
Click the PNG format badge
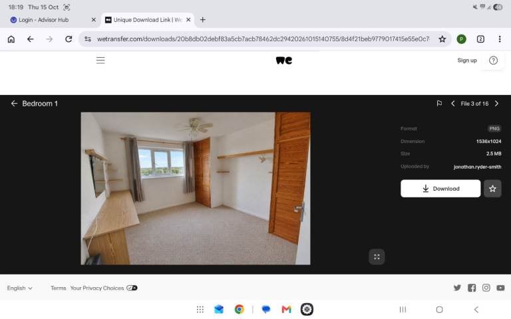click(494, 128)
